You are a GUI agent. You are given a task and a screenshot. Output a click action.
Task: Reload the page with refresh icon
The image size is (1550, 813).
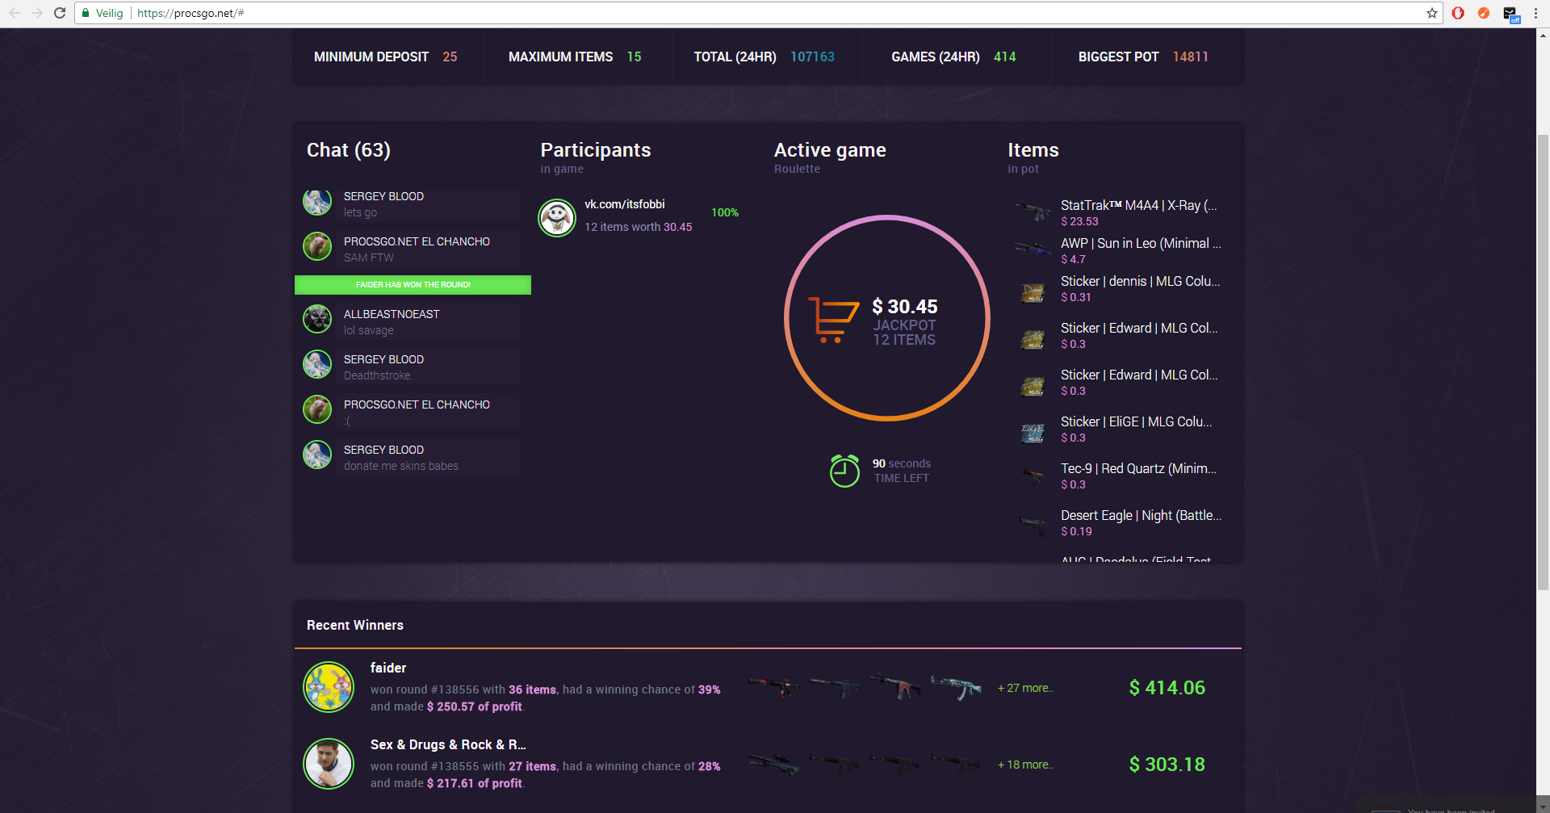[60, 13]
